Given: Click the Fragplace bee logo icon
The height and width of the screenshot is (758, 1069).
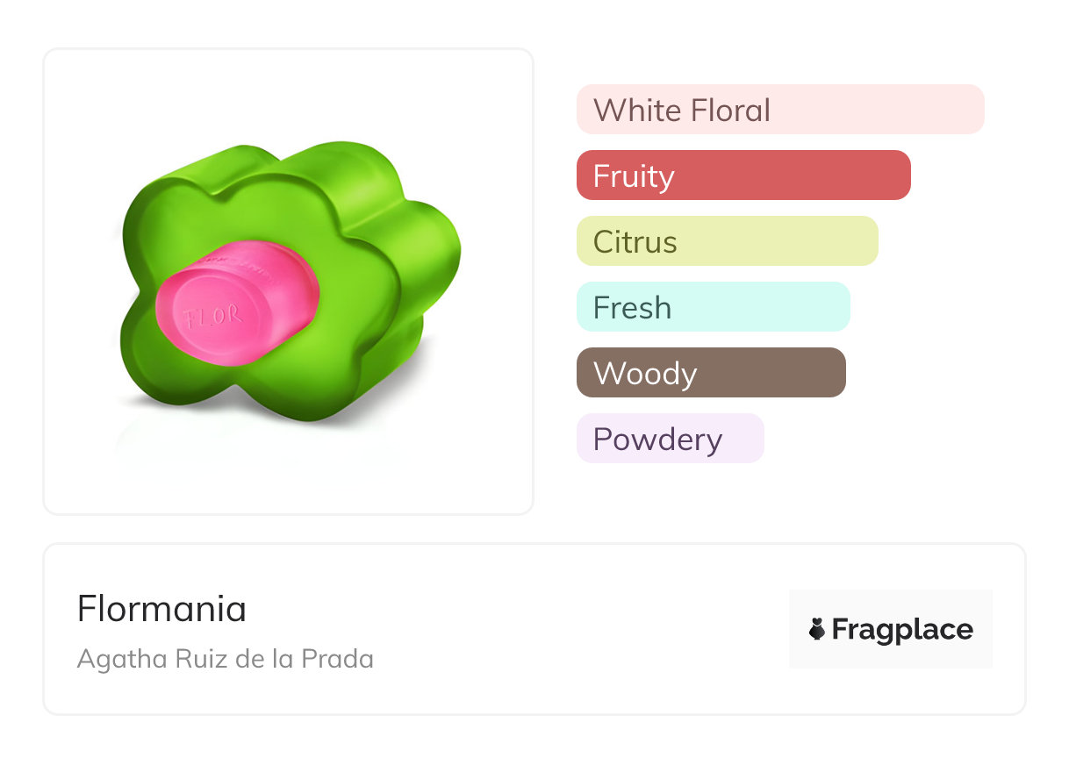Looking at the screenshot, I should [x=817, y=629].
